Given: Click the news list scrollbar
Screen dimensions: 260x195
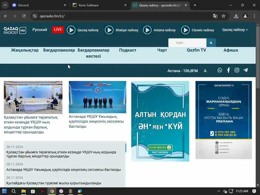Looking at the screenshot, I should coord(126,148).
